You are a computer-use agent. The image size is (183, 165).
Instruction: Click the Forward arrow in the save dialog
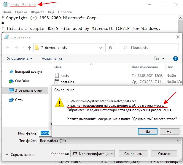point(16,48)
